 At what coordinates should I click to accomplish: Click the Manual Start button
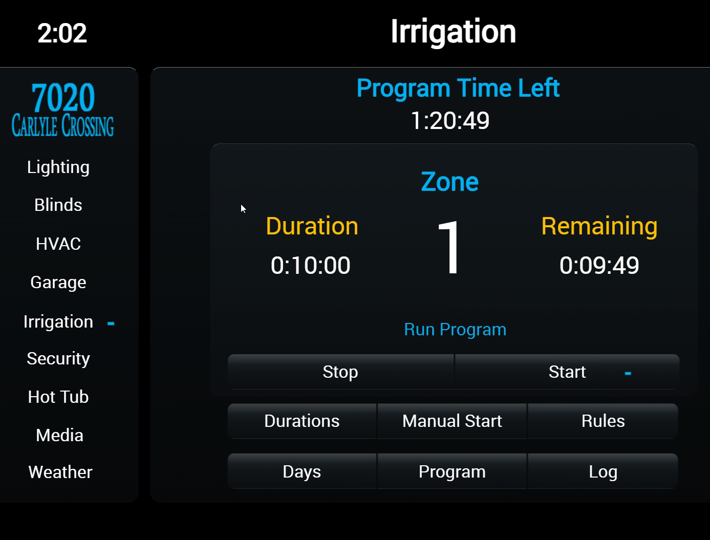(x=452, y=421)
